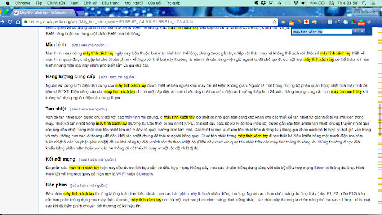Open the Lịch sử menu
Image resolution: width=382 pixels, height=215 pixels.
90,3
